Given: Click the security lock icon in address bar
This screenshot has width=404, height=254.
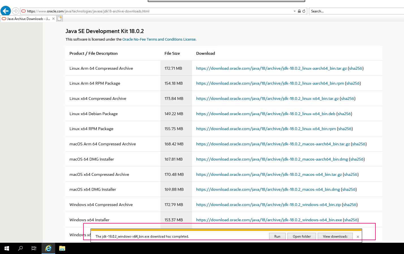Looking at the screenshot, I should (299, 11).
